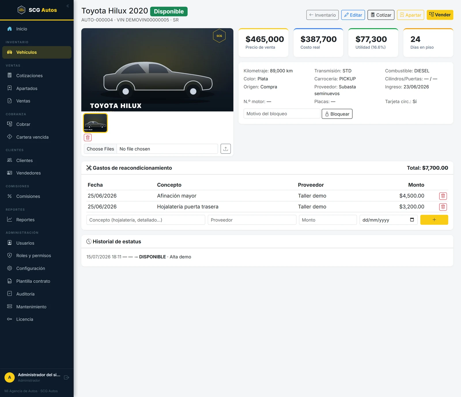Screen dimensions: 461x397
Task: Open Plantilla contrato
Action: pyautogui.click(x=37, y=281)
